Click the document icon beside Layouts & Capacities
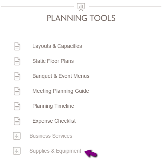The height and width of the screenshot is (165, 164). tap(17, 46)
